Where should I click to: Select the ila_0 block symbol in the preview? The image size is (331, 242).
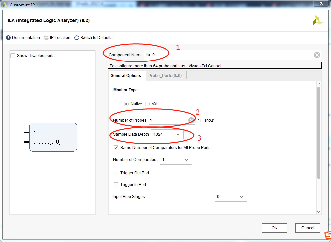coord(53,137)
